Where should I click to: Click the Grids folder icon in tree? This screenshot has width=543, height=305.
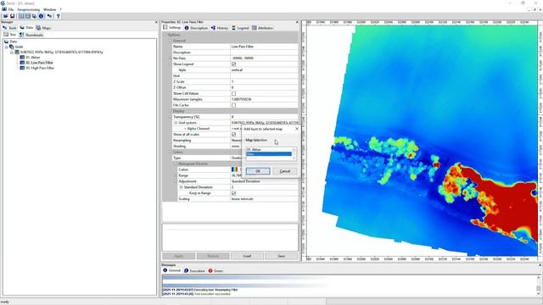12,47
